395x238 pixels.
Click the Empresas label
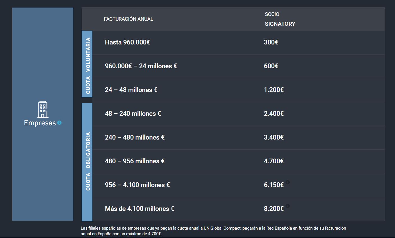click(40, 123)
